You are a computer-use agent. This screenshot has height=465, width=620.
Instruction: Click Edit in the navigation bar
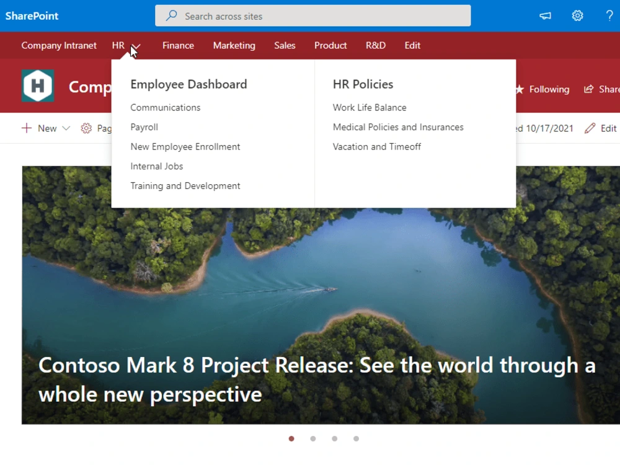point(412,45)
